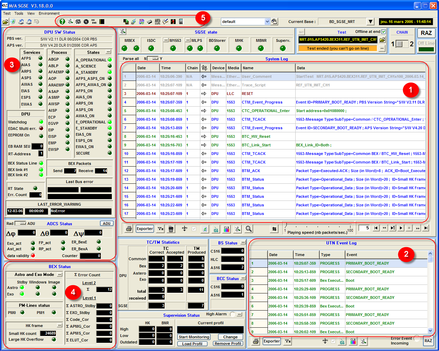Expand the Current Base BD_SGSE_NRT dropdown

pos(370,22)
